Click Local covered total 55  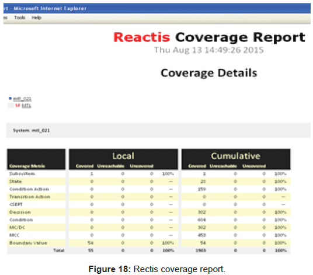(x=91, y=250)
